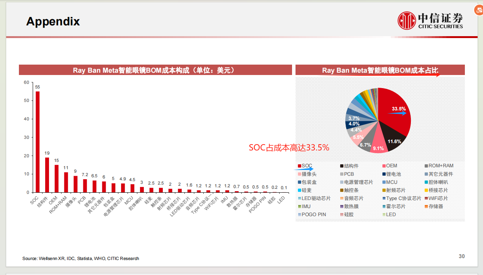The height and width of the screenshot is (275, 483).
Task: Click the bar value label 6.5
Action: click(94, 176)
